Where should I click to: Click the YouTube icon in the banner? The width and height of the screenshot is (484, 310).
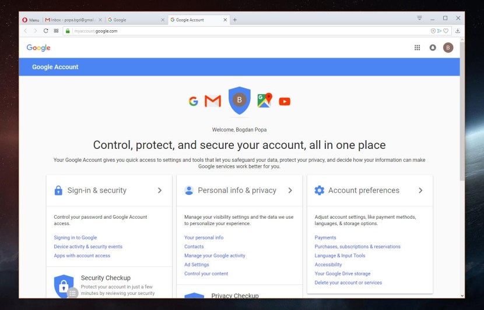pyautogui.click(x=285, y=102)
